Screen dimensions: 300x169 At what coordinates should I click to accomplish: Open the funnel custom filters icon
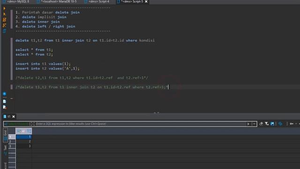coord(267,124)
